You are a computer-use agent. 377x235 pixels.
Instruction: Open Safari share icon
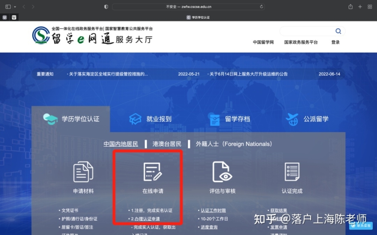coord(351,7)
